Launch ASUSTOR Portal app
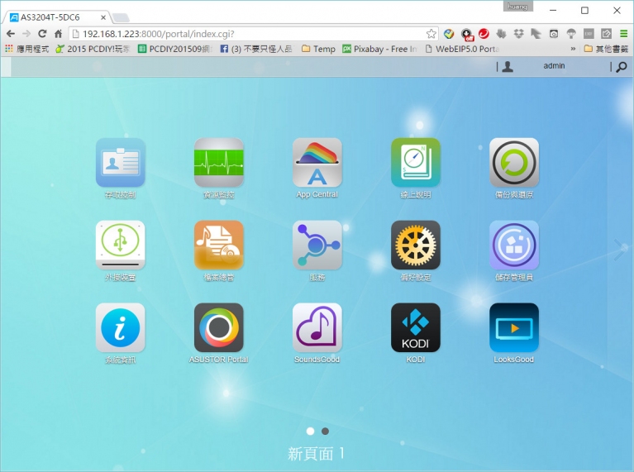The height and width of the screenshot is (472, 634). (219, 327)
